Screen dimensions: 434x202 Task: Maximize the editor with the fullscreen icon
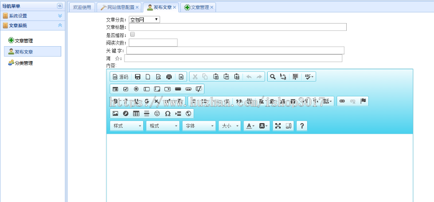(278, 126)
